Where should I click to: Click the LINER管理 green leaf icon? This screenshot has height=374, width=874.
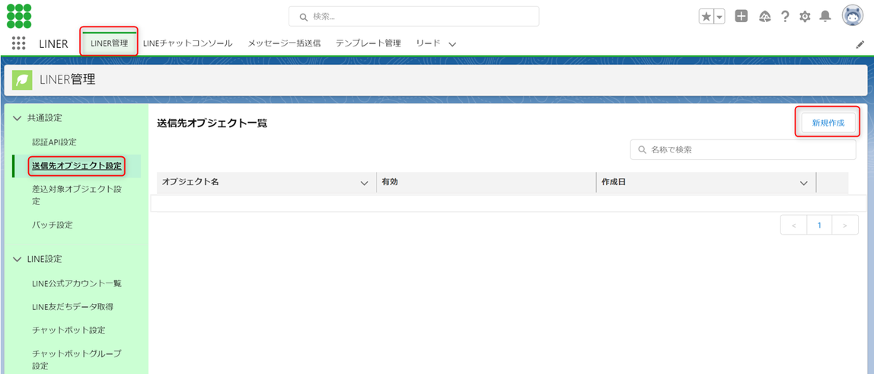coord(22,80)
